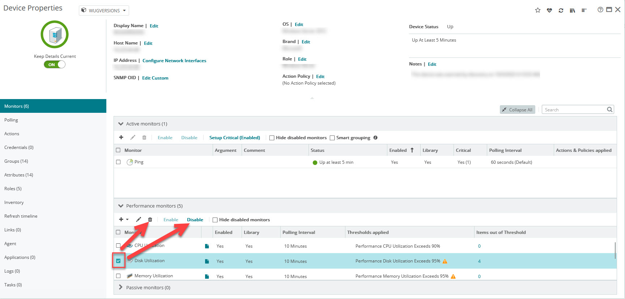Open the list options menu icon in header
This screenshot has width=625, height=299.
[584, 10]
